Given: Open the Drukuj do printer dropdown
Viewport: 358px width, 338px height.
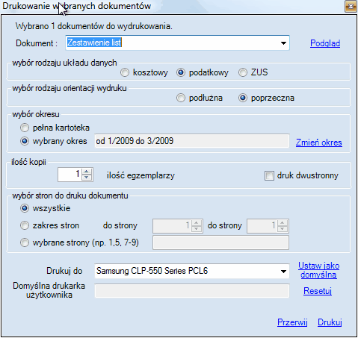Looking at the screenshot, I should [x=283, y=271].
